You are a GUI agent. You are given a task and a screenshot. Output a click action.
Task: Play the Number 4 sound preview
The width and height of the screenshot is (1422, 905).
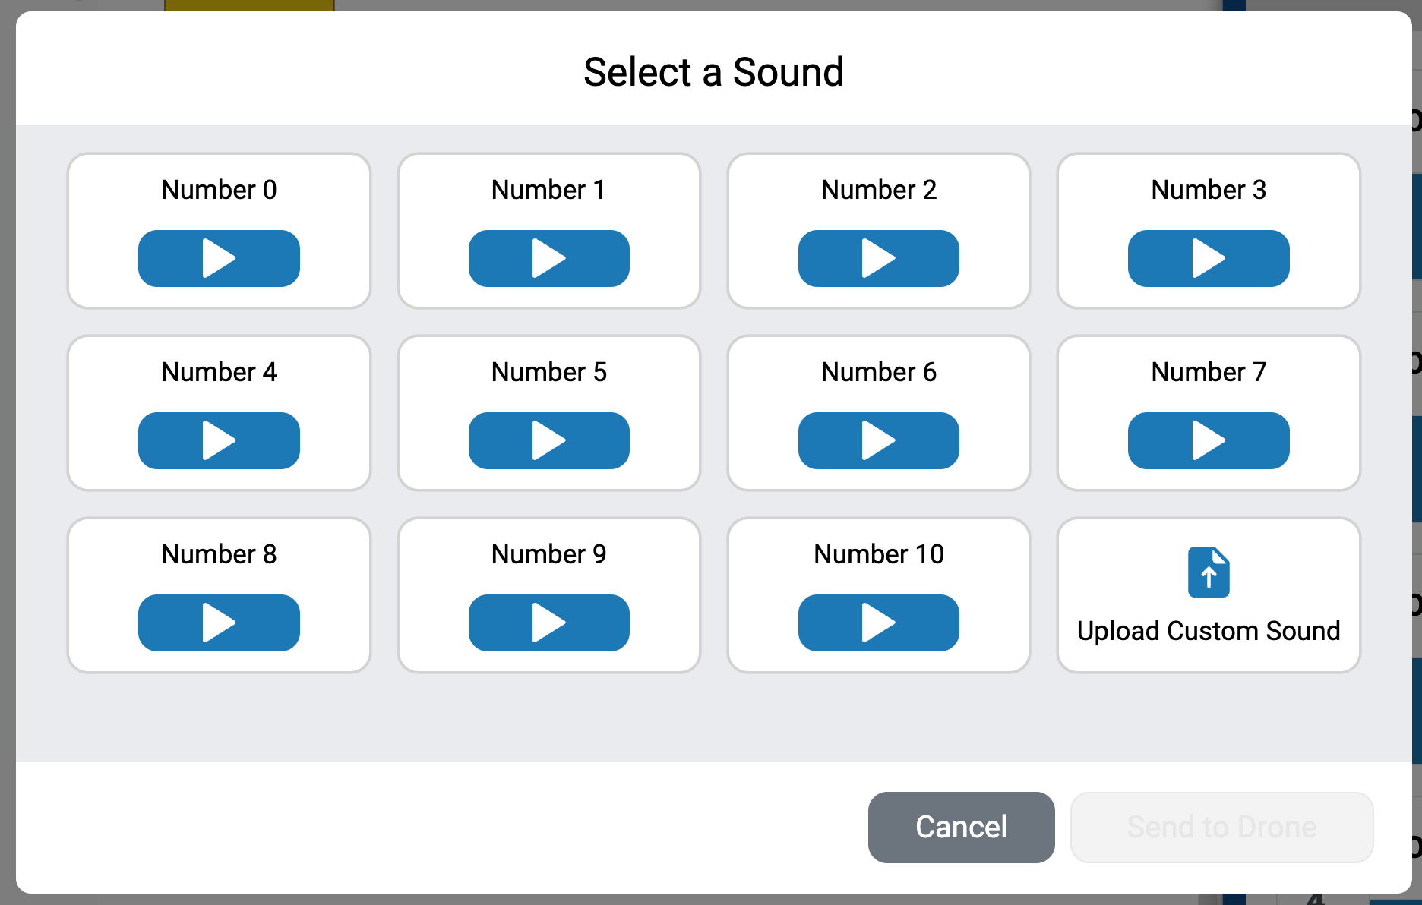[219, 440]
